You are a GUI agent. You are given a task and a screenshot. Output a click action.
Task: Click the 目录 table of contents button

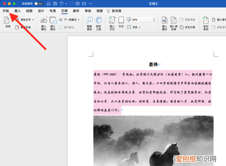7,22
